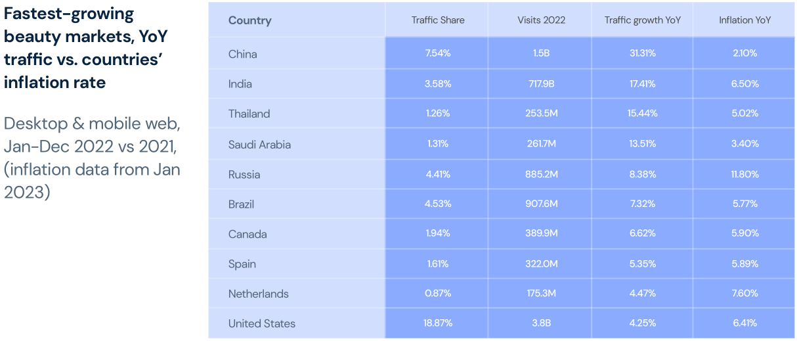
Task: Click the Saudi Arabia row label
Action: (x=259, y=145)
